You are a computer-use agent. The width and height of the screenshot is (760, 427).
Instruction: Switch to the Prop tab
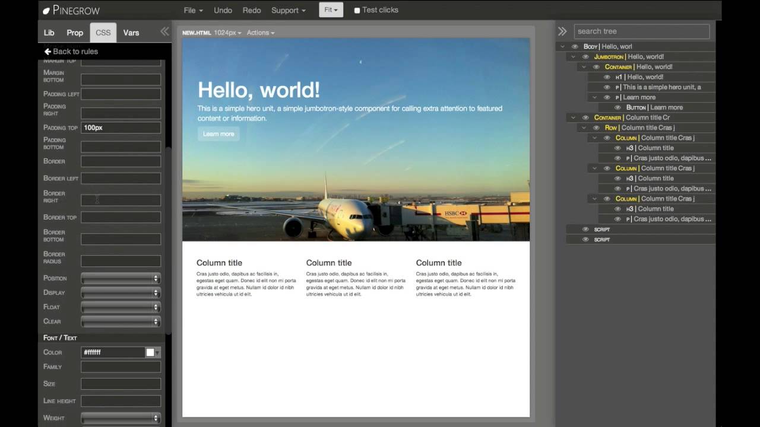coord(75,33)
